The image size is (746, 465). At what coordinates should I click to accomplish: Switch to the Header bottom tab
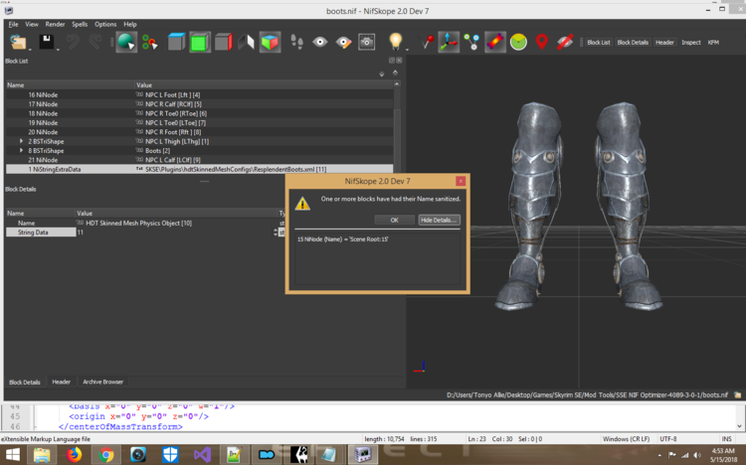(x=61, y=382)
